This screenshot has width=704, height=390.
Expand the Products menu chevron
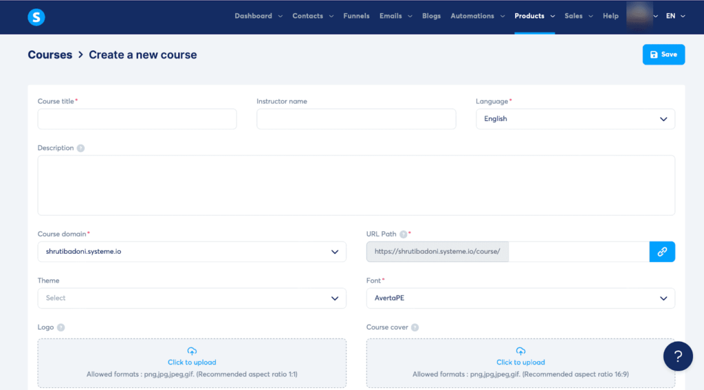[553, 17]
